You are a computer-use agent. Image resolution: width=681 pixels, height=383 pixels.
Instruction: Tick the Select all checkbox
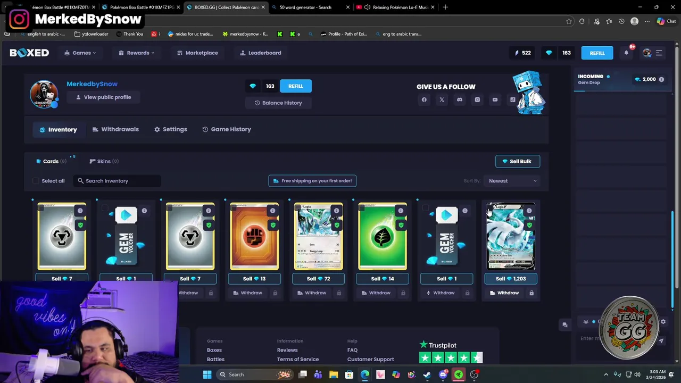[x=36, y=181]
